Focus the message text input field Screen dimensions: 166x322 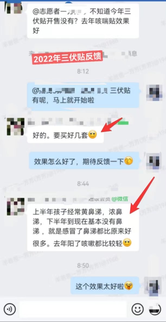(x=73, y=309)
